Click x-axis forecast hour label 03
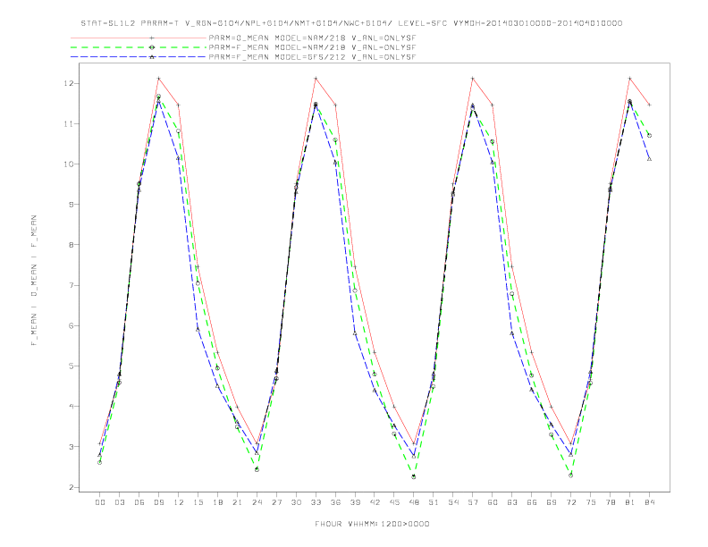The image size is (708, 547). point(119,502)
